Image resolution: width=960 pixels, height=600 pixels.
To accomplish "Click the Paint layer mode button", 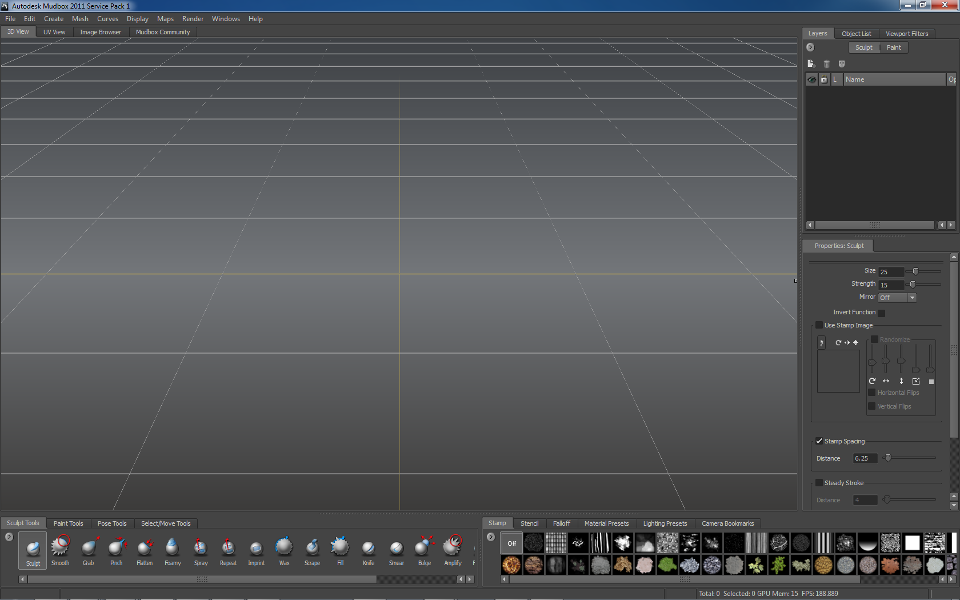I will click(894, 47).
